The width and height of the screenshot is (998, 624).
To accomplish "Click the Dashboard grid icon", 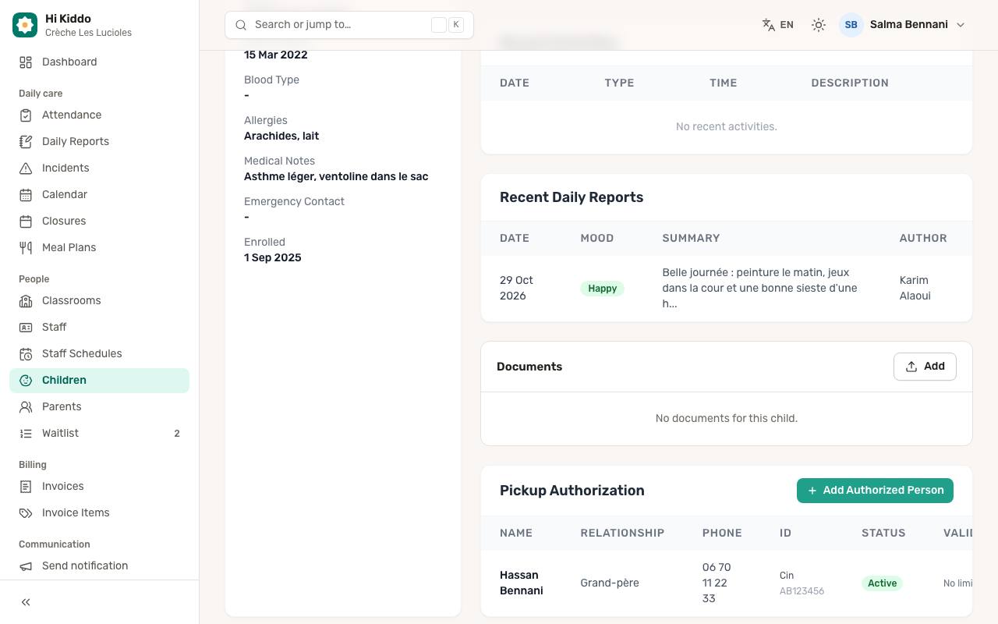I will pyautogui.click(x=26, y=62).
